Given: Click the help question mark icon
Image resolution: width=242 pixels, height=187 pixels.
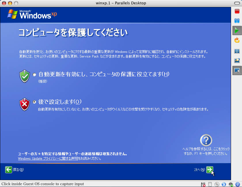Looking at the screenshot, I should point(206,140).
